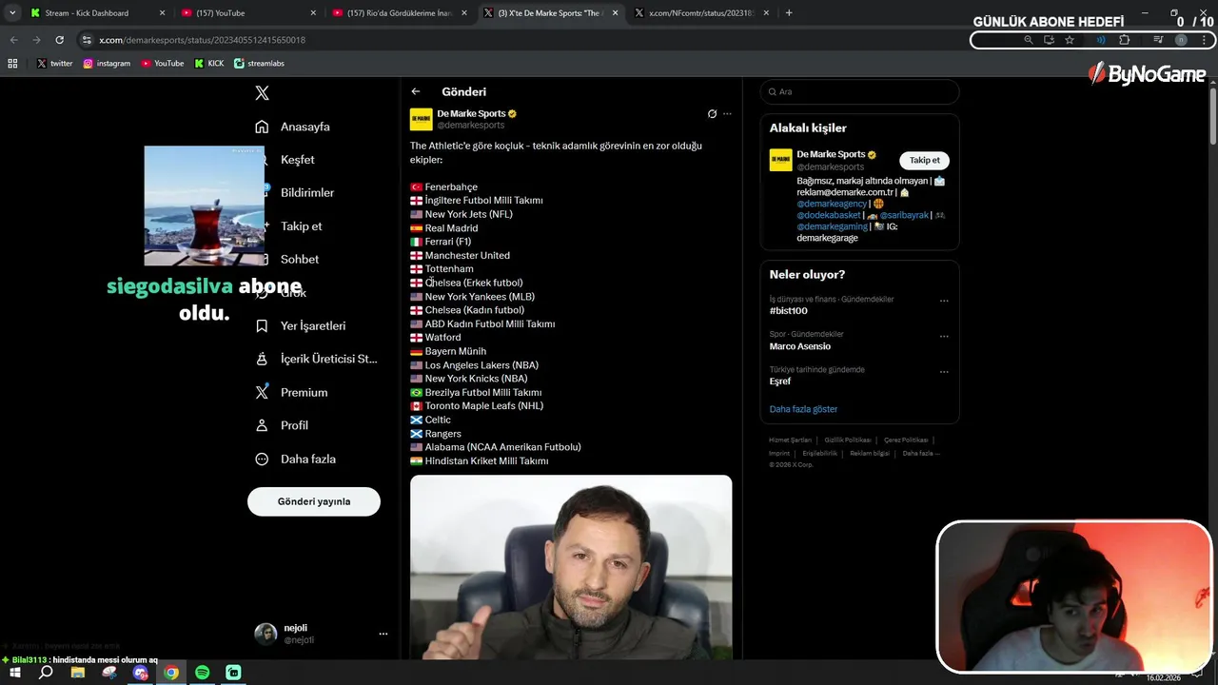Reload the page
Viewport: 1218px width, 685px height.
pos(60,40)
